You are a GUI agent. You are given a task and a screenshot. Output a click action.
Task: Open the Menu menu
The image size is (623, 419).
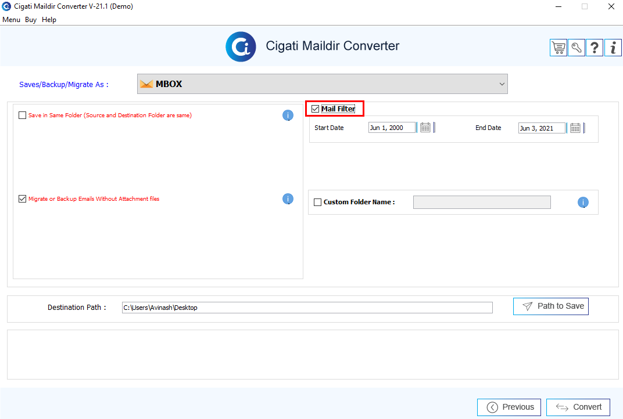click(11, 20)
